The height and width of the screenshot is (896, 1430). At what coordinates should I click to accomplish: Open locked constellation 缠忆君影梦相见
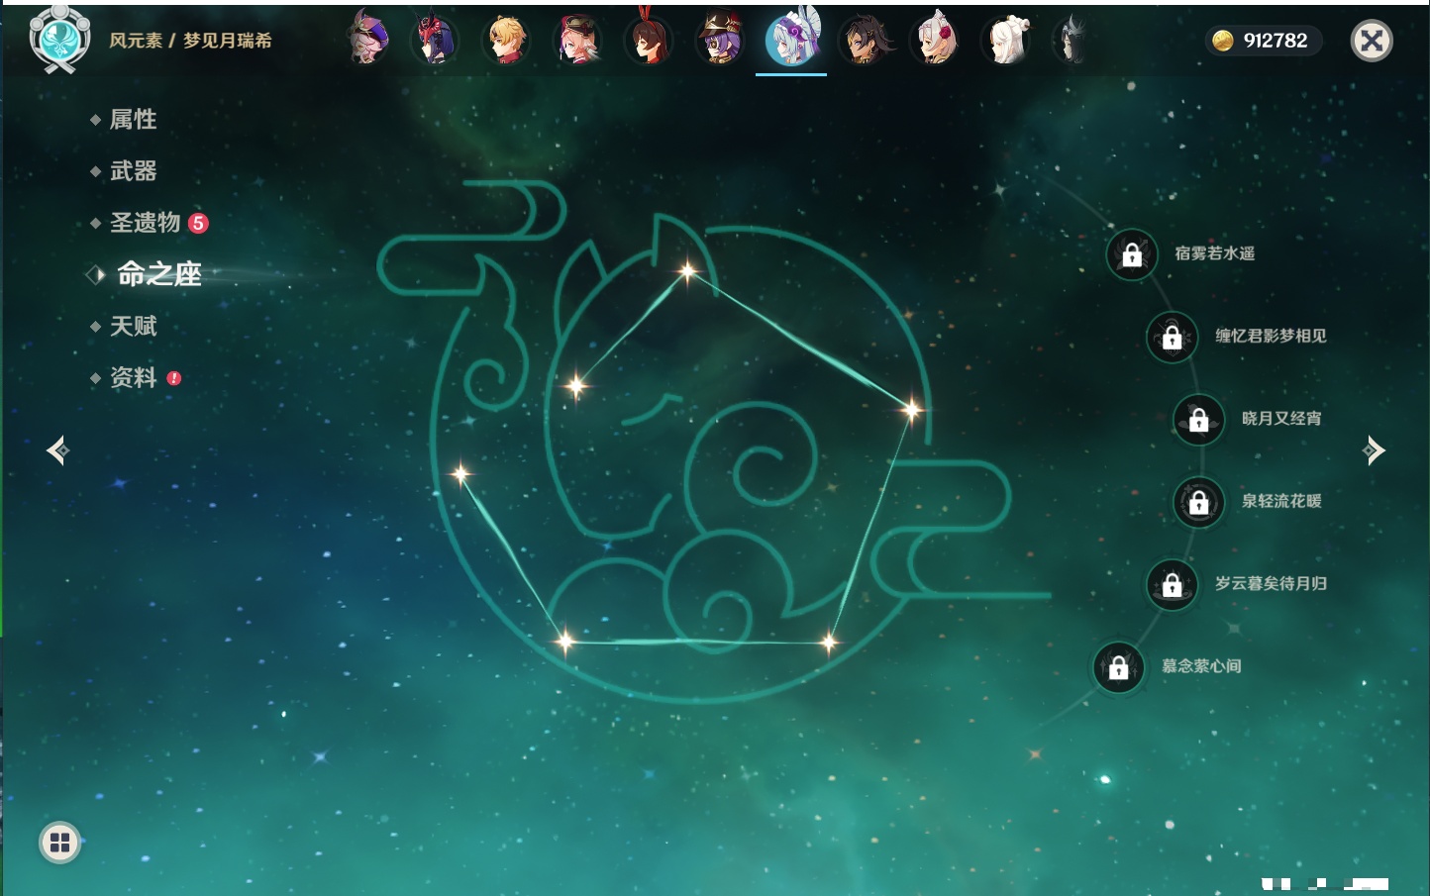click(x=1173, y=337)
